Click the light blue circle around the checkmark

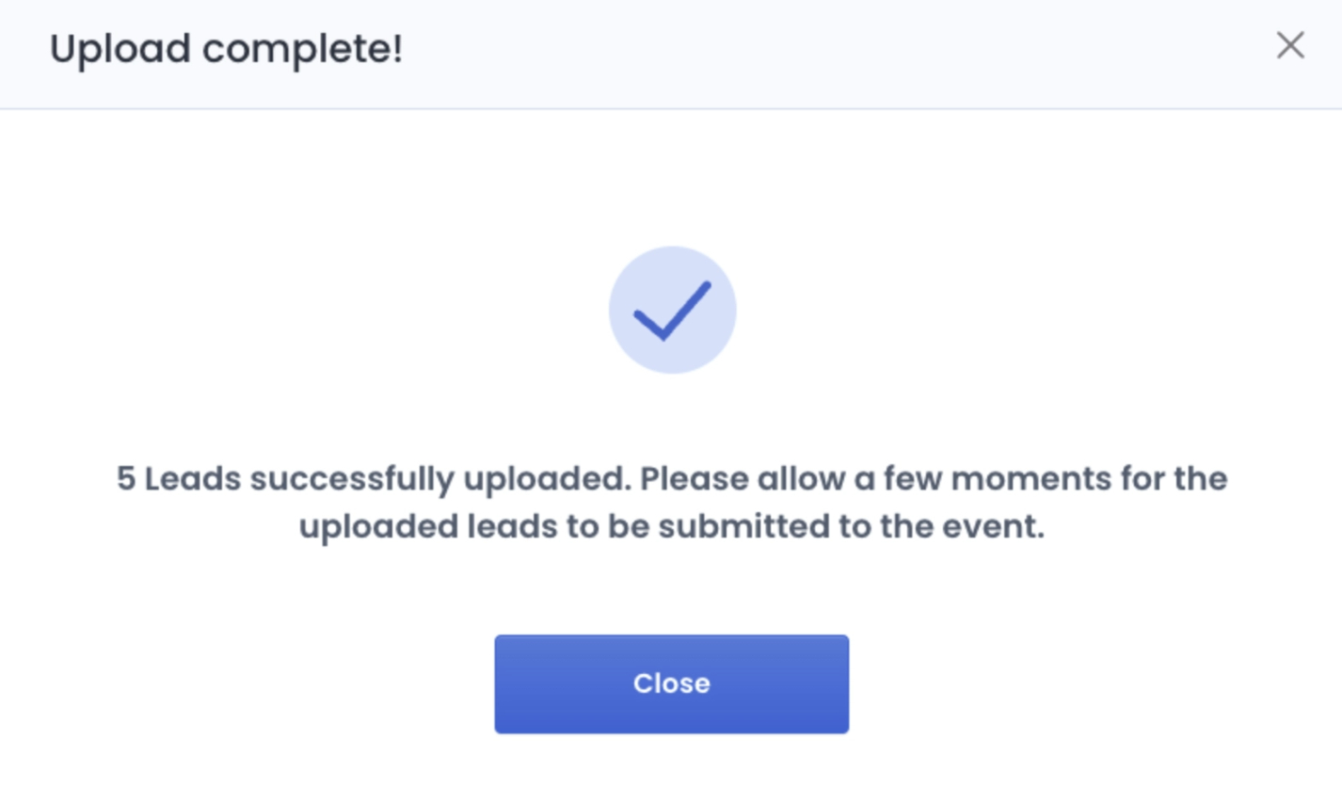672,311
